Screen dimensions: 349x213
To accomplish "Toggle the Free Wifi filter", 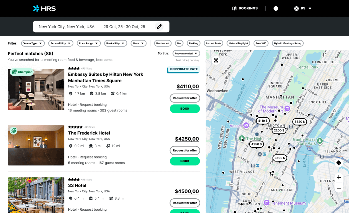I will coord(261,43).
